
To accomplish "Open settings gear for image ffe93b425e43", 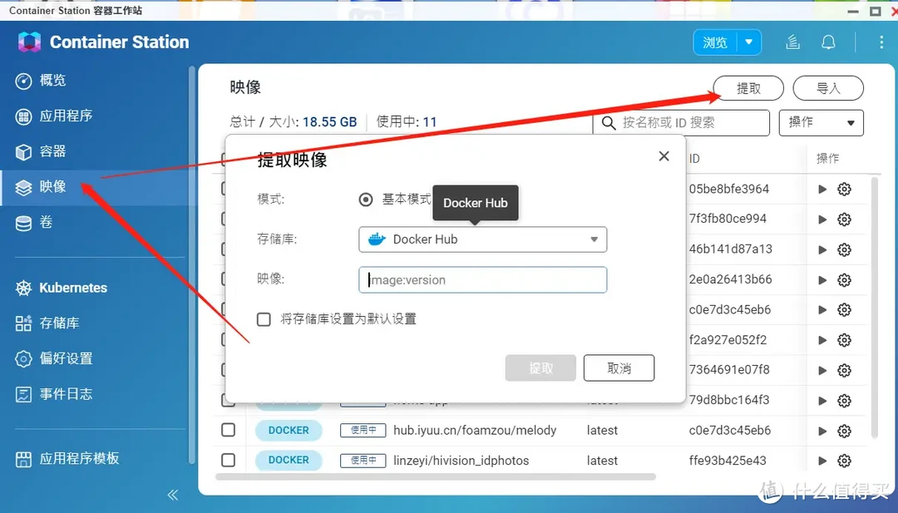I will (844, 460).
